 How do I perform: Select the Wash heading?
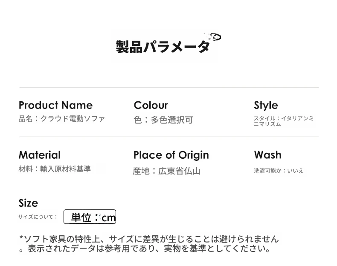tap(267, 155)
